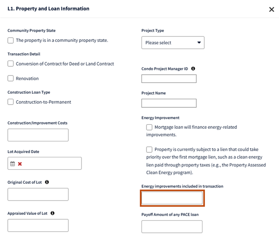
Task: Check property subject to priority lien box
Action: click(149, 149)
